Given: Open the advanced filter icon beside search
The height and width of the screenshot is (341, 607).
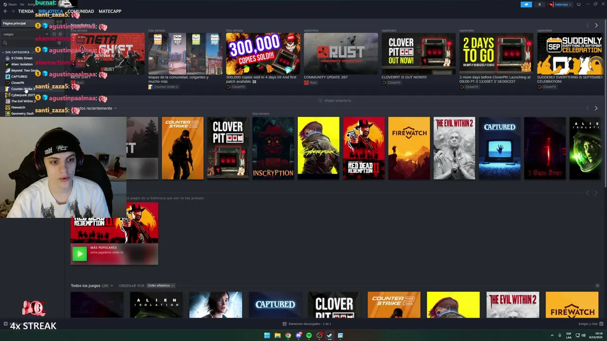Looking at the screenshot, I should [59, 43].
